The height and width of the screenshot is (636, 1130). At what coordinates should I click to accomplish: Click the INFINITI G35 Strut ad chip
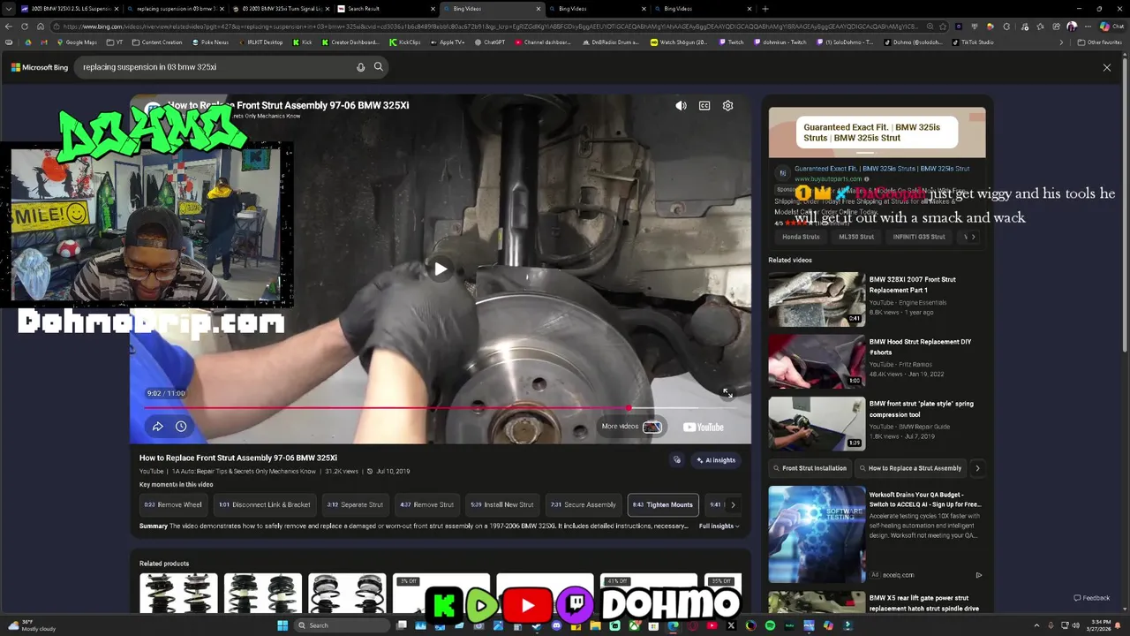point(918,237)
